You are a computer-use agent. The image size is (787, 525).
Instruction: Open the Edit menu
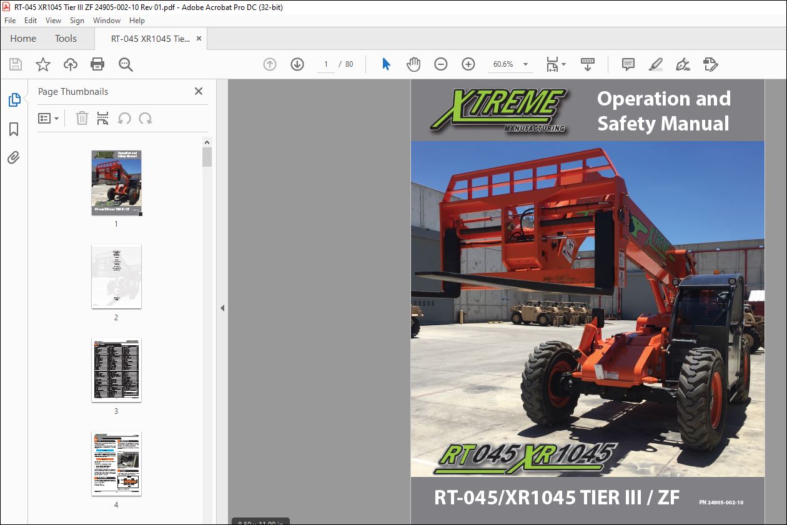31,21
